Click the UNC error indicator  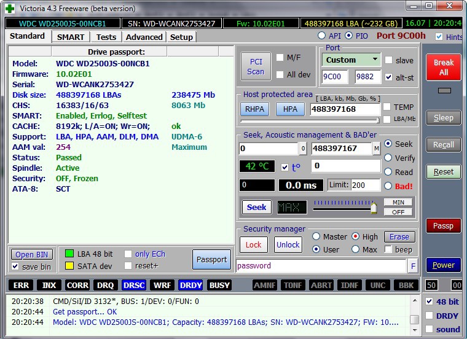pyautogui.click(x=378, y=285)
